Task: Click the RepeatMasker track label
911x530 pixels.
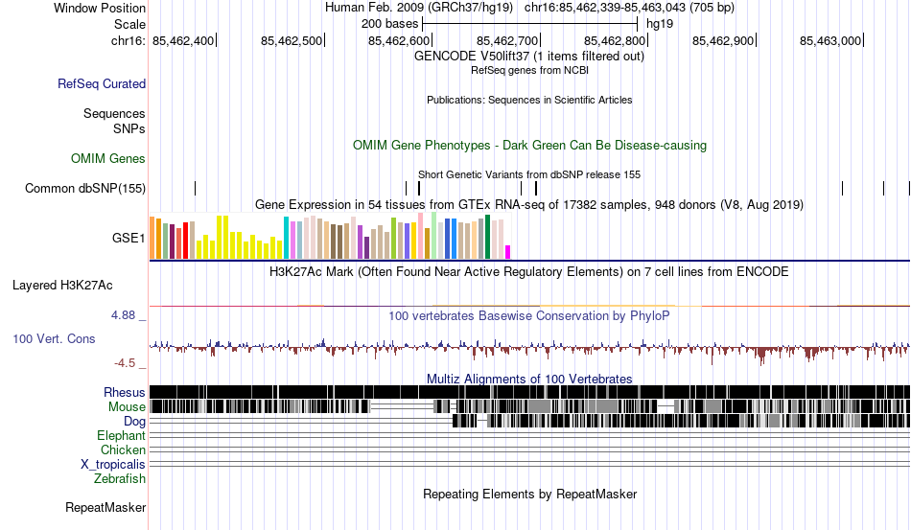Action: 105,507
